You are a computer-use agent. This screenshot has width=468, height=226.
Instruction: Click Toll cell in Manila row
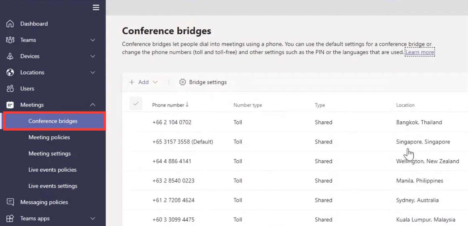point(238,180)
